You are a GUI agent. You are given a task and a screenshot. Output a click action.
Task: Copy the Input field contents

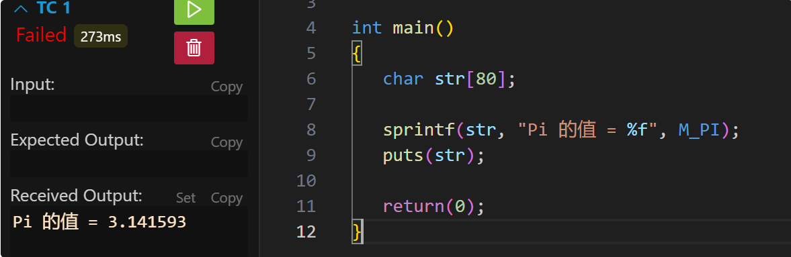[226, 87]
